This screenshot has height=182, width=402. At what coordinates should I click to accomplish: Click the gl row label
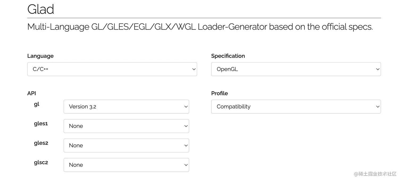point(37,104)
